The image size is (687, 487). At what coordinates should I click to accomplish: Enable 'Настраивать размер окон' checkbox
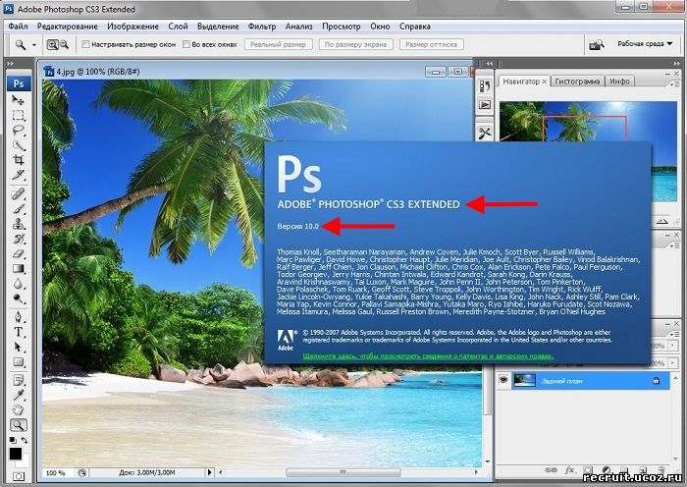85,45
